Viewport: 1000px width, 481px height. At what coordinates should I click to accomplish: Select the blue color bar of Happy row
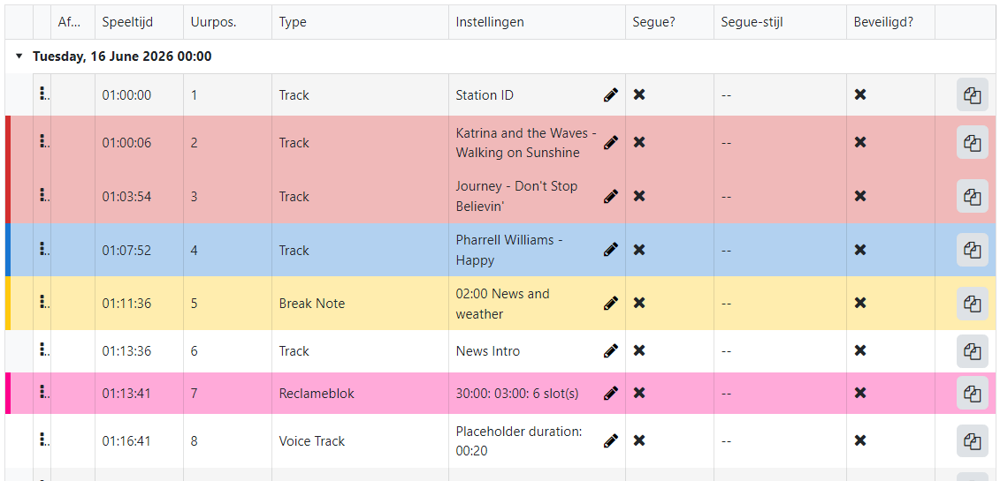tap(8, 250)
